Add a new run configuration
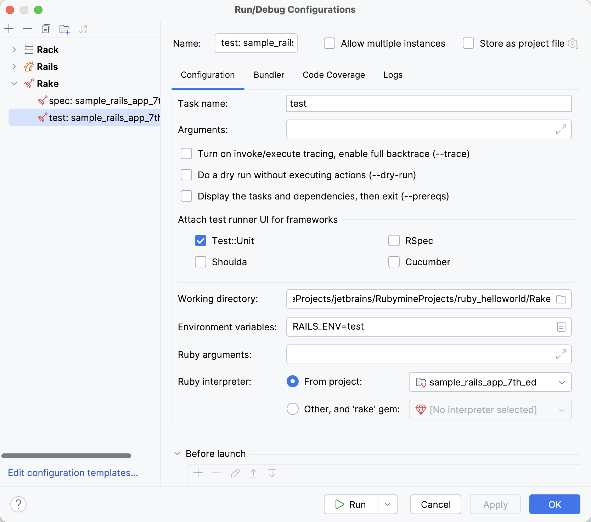 point(9,29)
